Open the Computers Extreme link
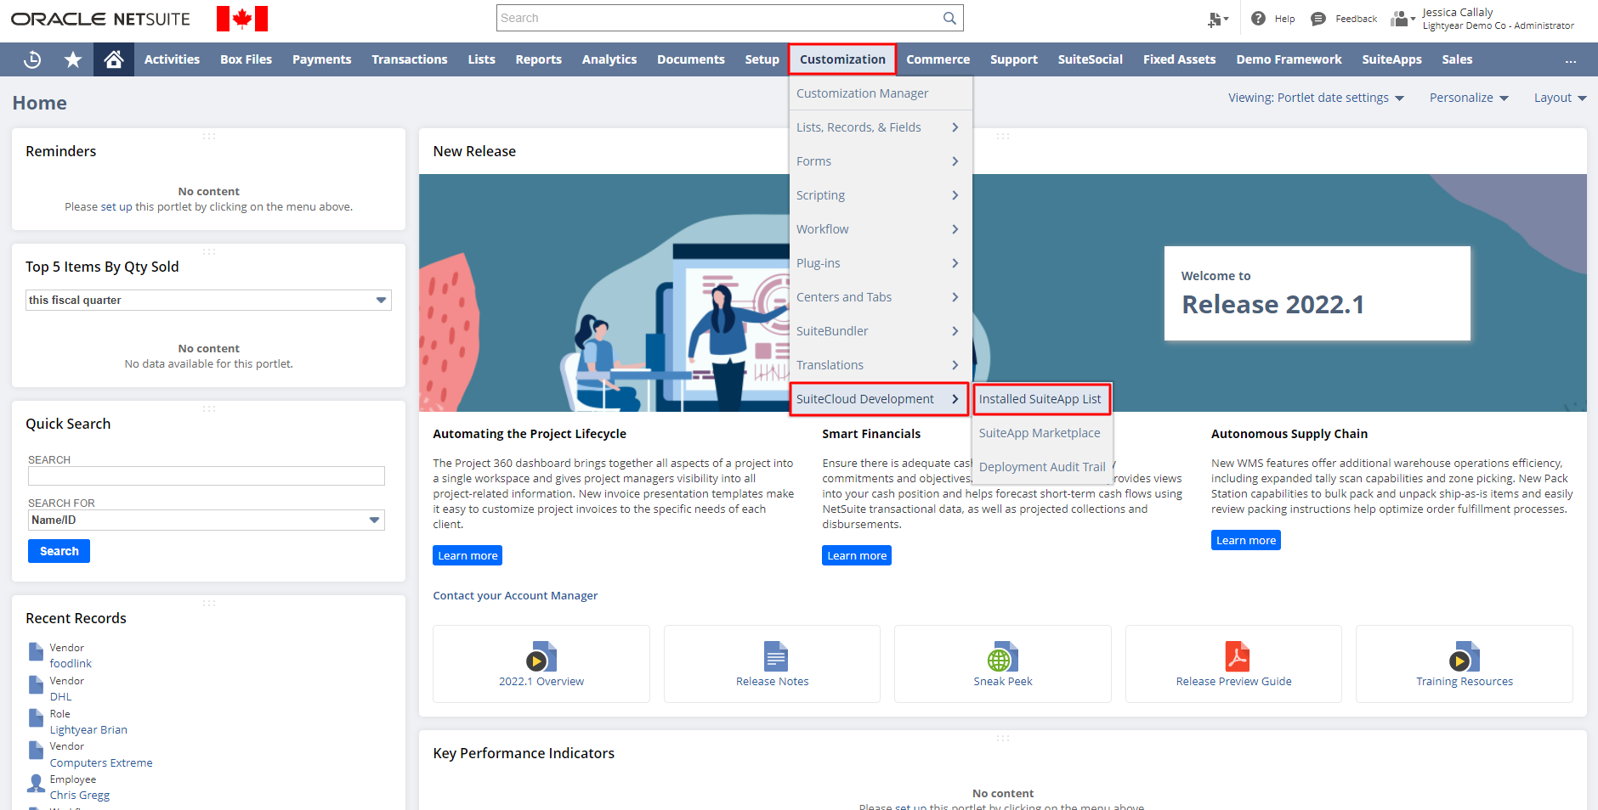Viewport: 1598px width, 810px height. 101,762
